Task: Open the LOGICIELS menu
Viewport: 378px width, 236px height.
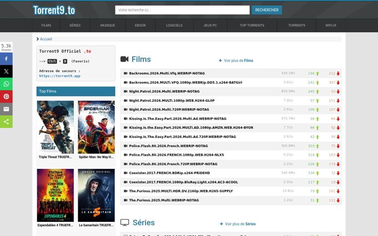Action: click(174, 25)
